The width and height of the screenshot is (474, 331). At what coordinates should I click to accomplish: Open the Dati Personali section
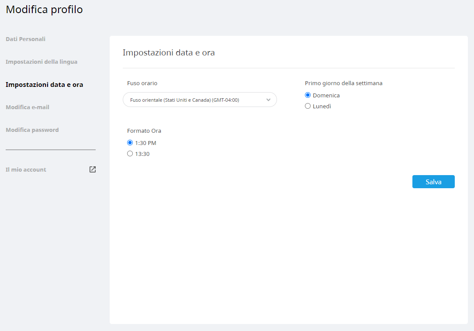(x=25, y=39)
